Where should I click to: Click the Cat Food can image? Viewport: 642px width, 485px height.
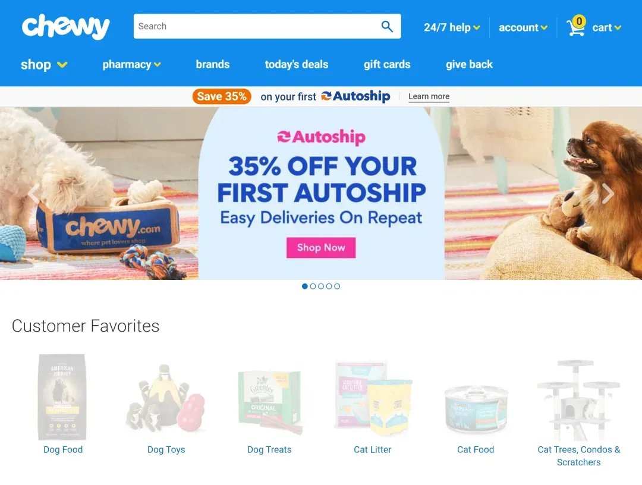point(476,409)
